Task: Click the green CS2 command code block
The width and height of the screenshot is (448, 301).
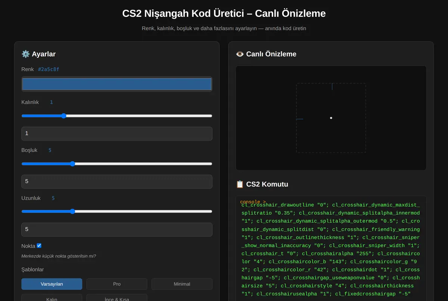Action: tap(331, 249)
